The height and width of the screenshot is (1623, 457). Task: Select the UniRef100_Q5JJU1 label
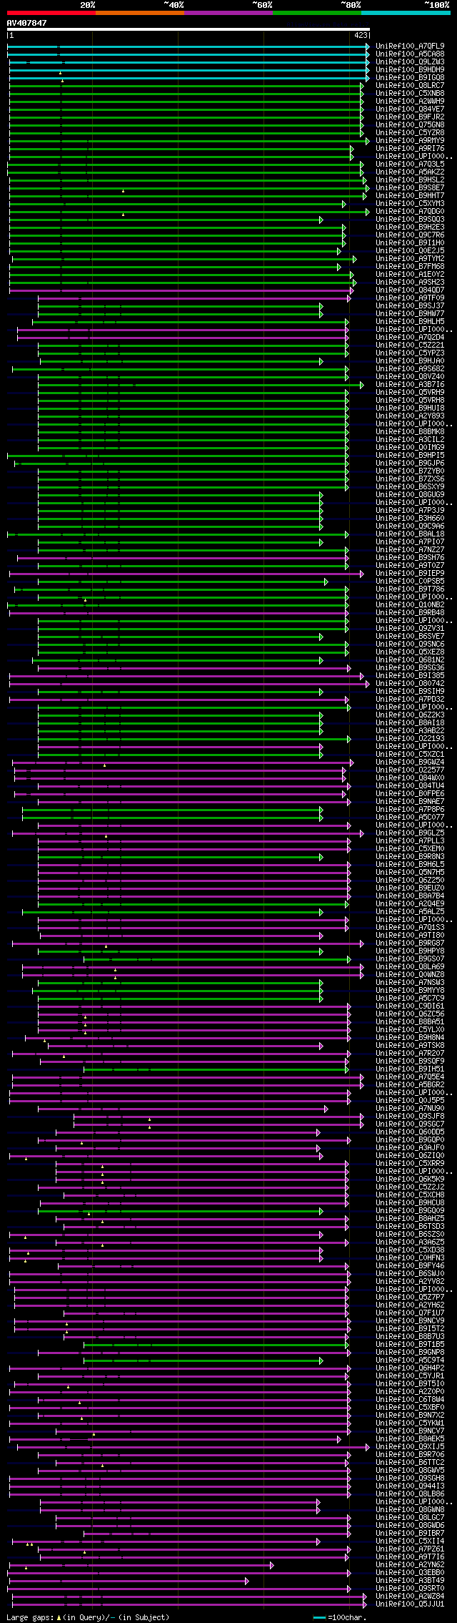tap(410, 1604)
